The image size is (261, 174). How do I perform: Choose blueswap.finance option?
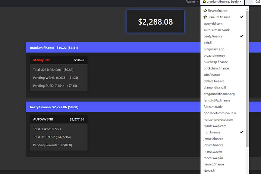(x=216, y=62)
